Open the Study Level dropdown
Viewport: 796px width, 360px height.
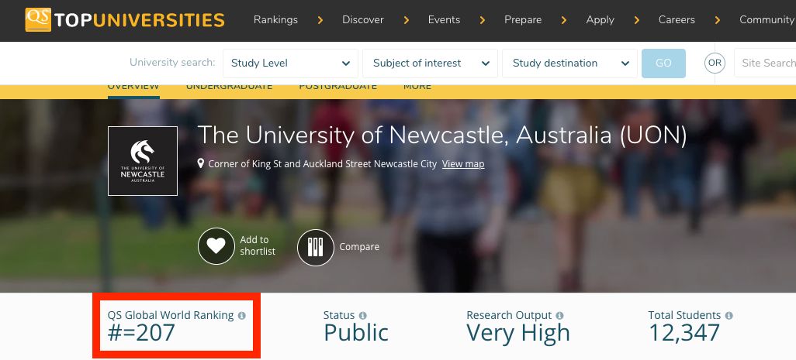pos(290,63)
